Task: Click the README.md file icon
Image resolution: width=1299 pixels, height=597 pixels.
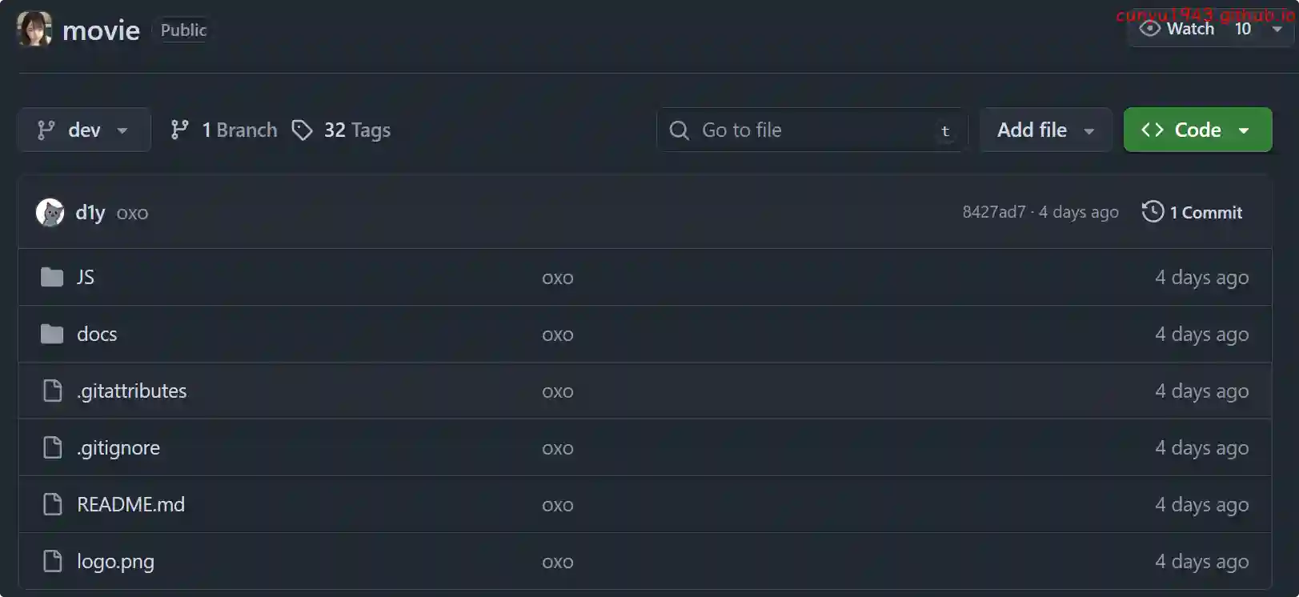Action: 52,504
